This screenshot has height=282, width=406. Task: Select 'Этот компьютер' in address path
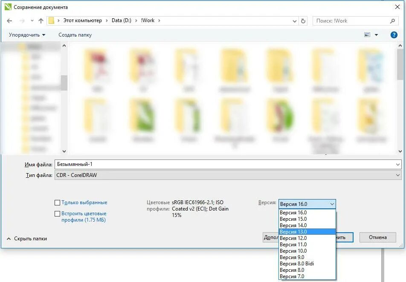pyautogui.click(x=83, y=20)
